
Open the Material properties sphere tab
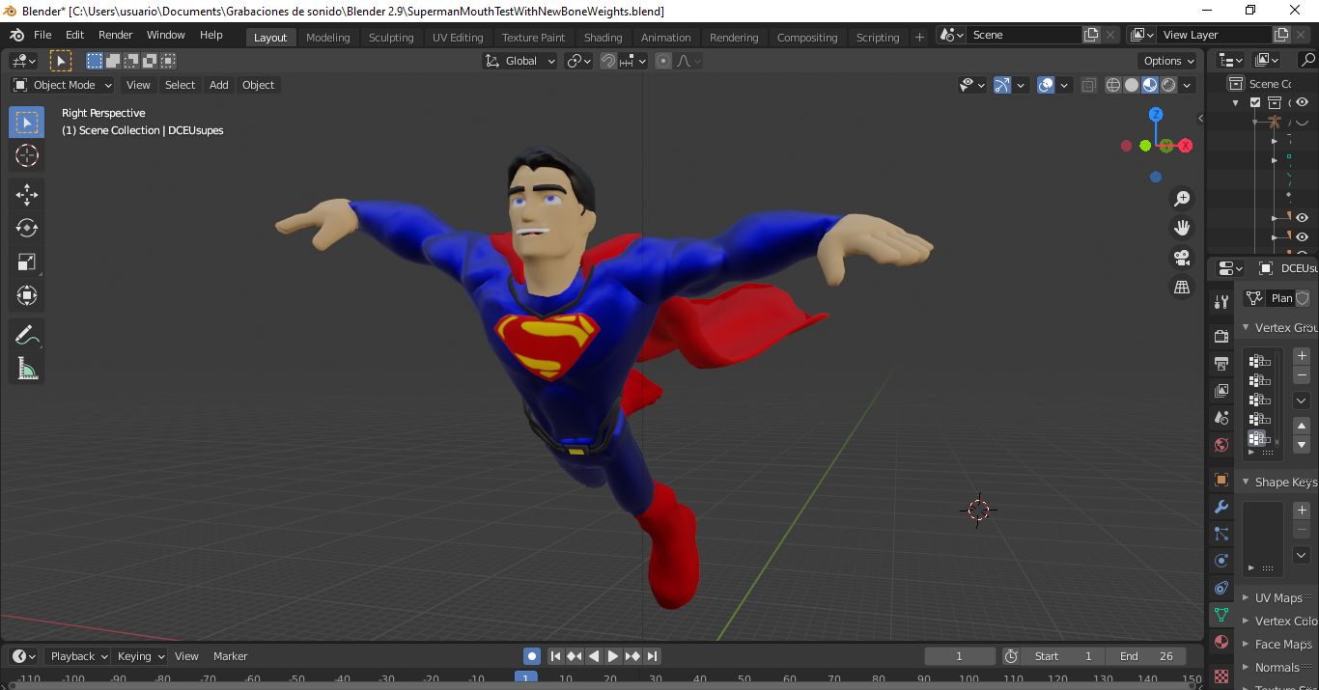pyautogui.click(x=1221, y=642)
